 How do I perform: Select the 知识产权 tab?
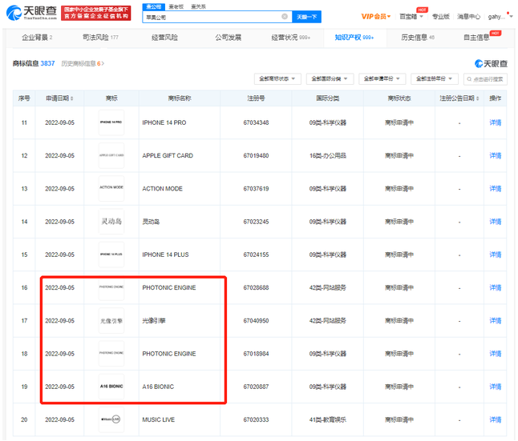(x=354, y=38)
